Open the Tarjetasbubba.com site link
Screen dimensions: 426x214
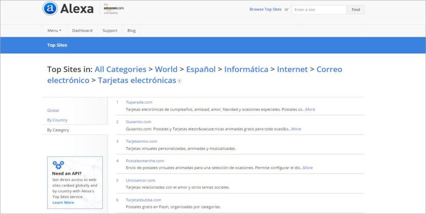[144, 200]
